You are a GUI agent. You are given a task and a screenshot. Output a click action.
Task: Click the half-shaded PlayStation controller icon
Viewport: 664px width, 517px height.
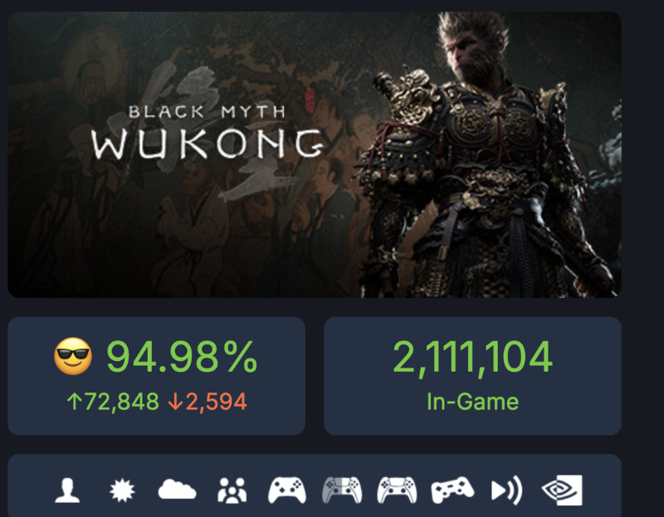342,490
